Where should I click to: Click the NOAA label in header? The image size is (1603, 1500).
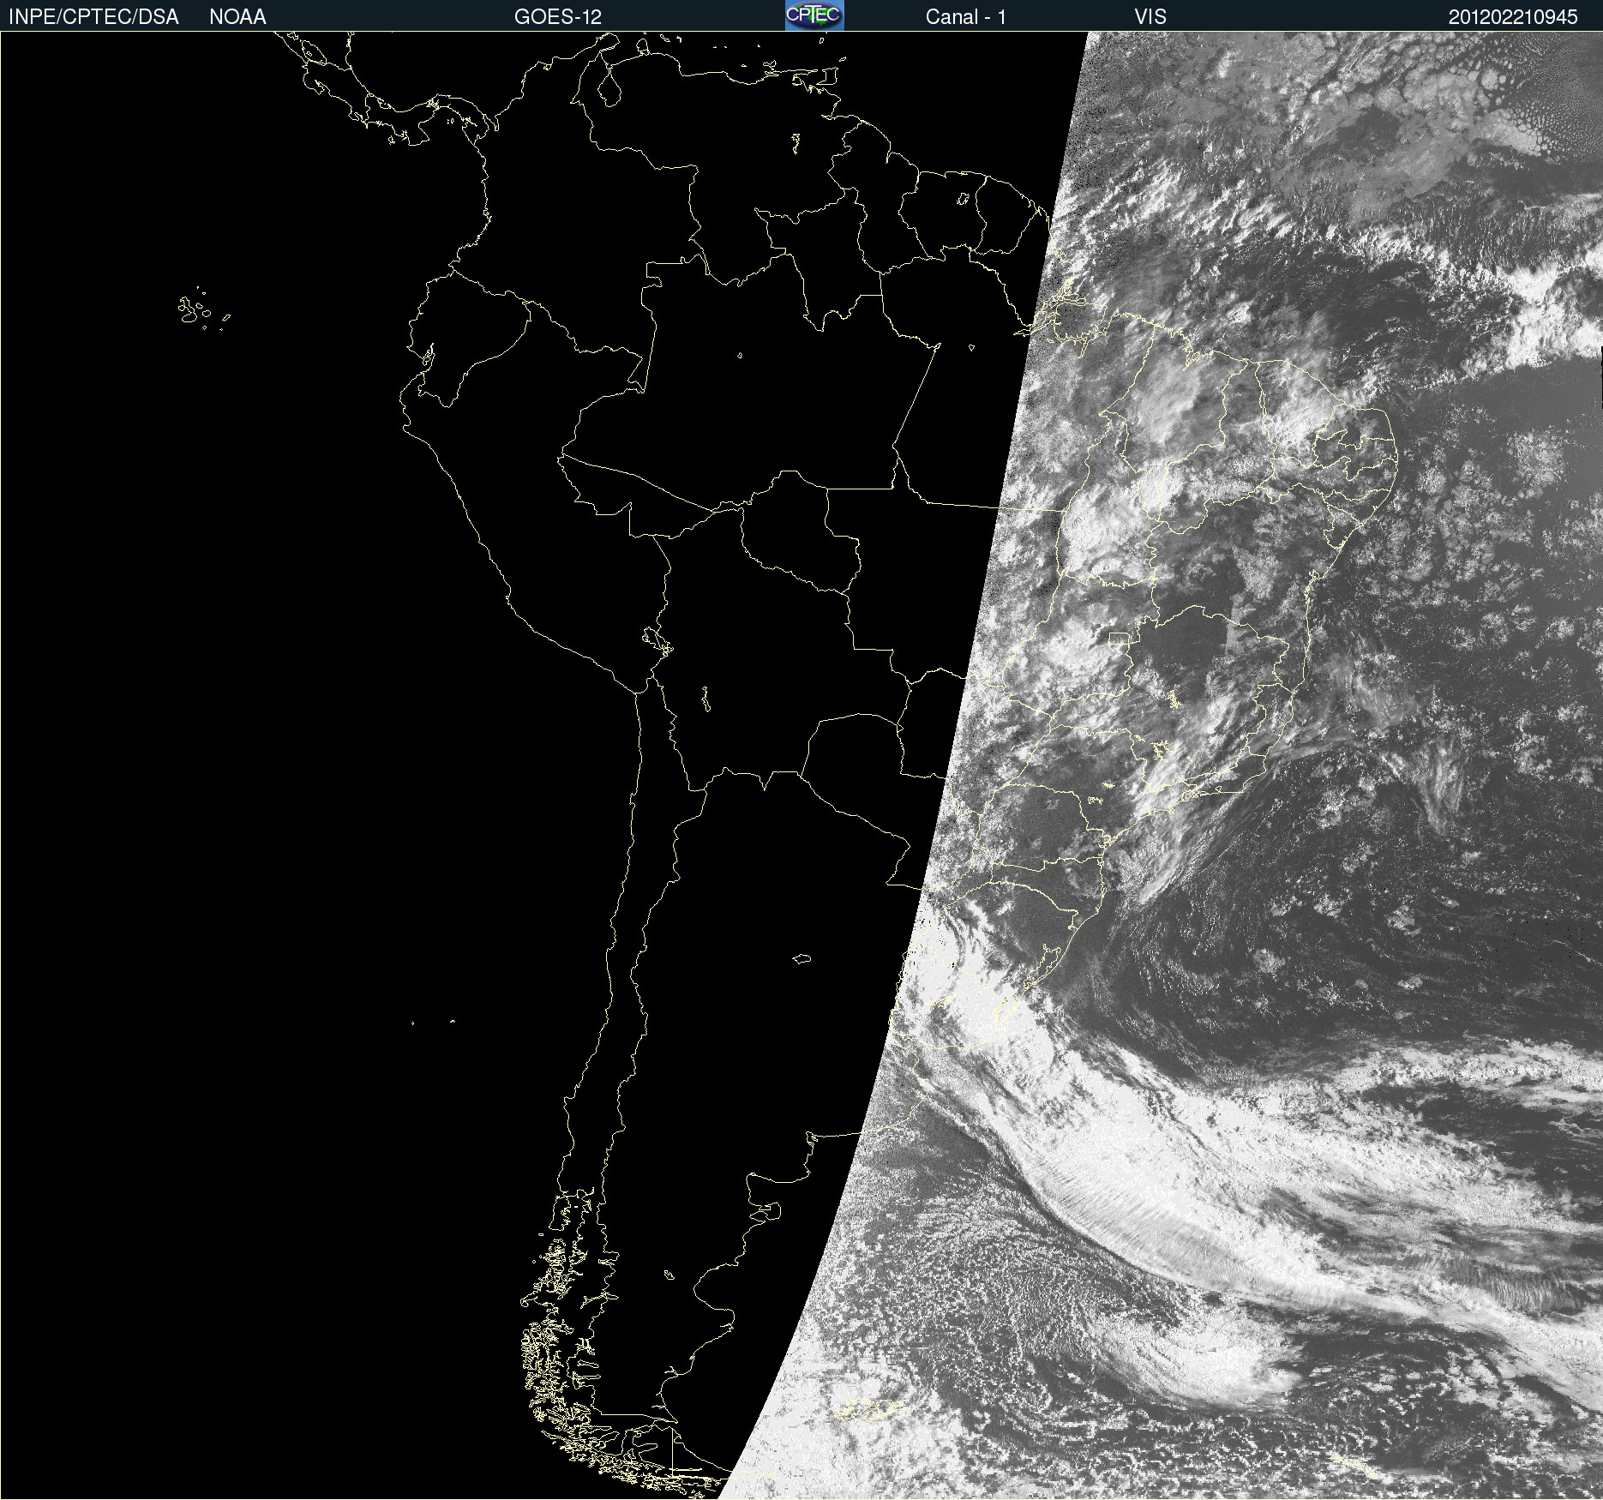tap(237, 17)
